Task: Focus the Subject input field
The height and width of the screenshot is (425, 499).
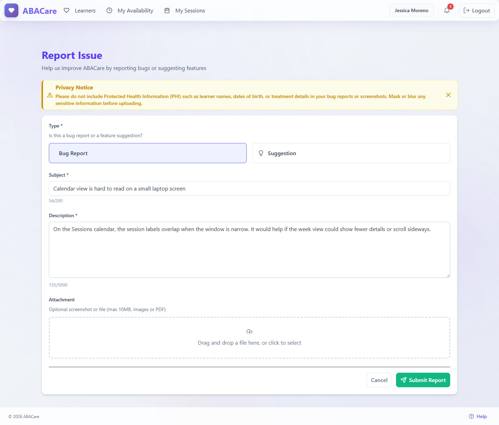Action: tap(249, 188)
